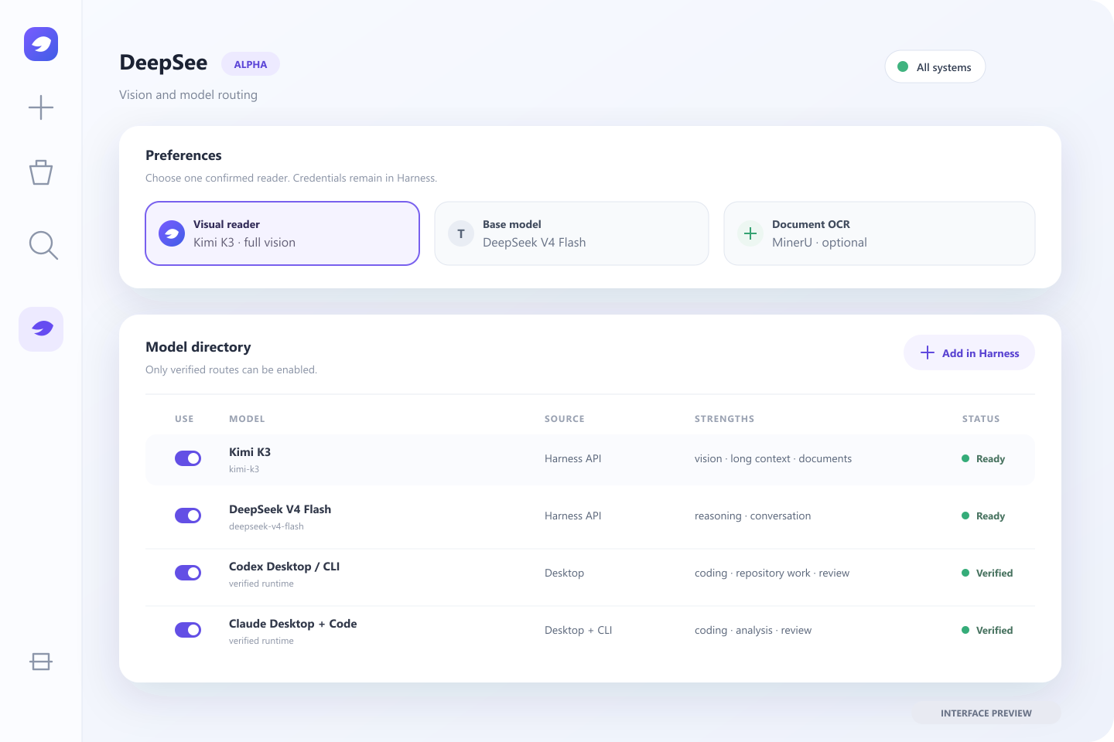Turn off the Claude Desktop + Code switch
The height and width of the screenshot is (742, 1114).
pyautogui.click(x=188, y=630)
